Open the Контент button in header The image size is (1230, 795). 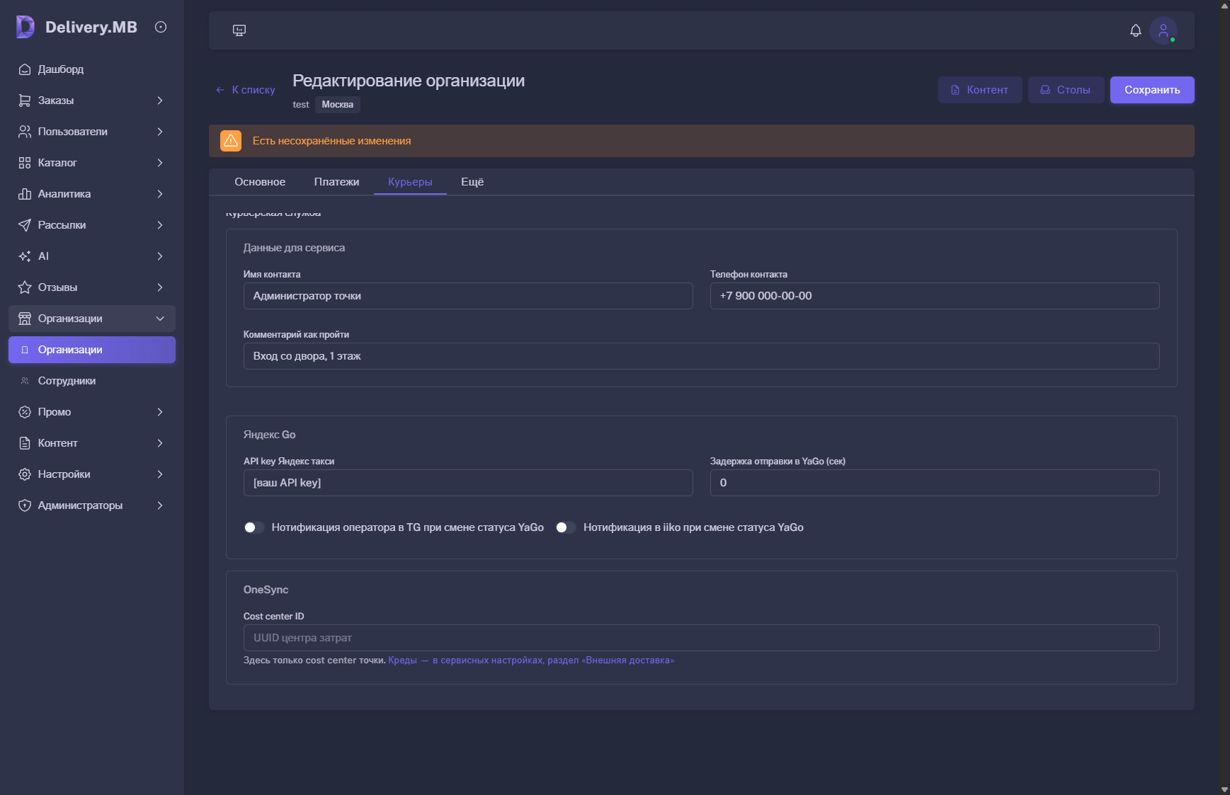pyautogui.click(x=980, y=90)
